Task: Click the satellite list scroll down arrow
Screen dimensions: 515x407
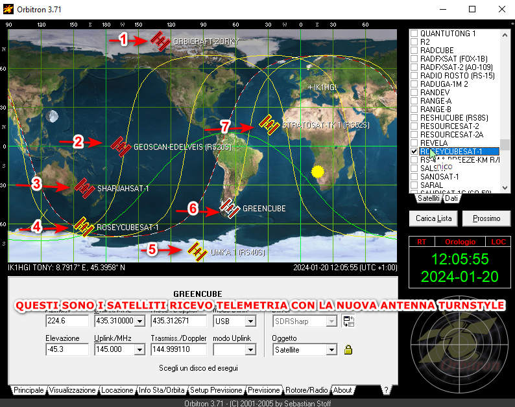Action: click(x=505, y=188)
